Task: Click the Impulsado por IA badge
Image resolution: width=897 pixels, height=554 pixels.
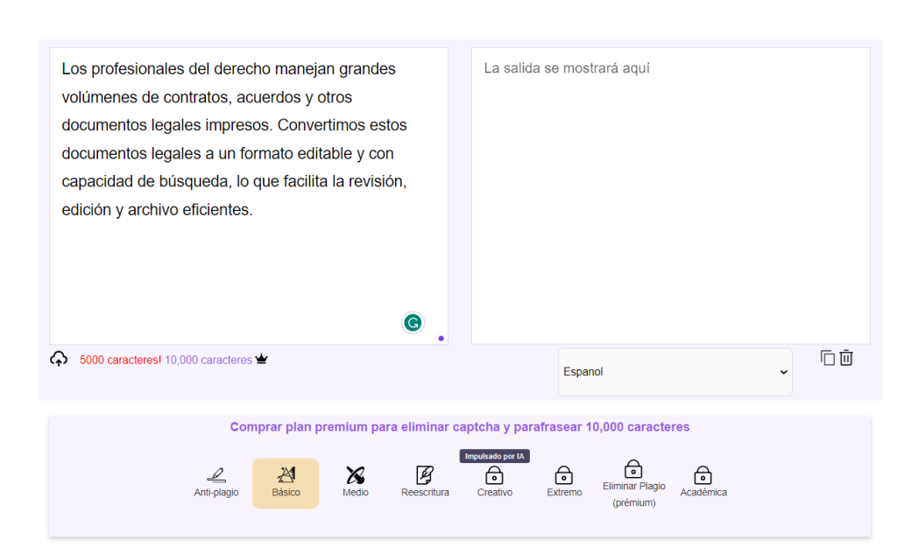Action: (x=495, y=456)
